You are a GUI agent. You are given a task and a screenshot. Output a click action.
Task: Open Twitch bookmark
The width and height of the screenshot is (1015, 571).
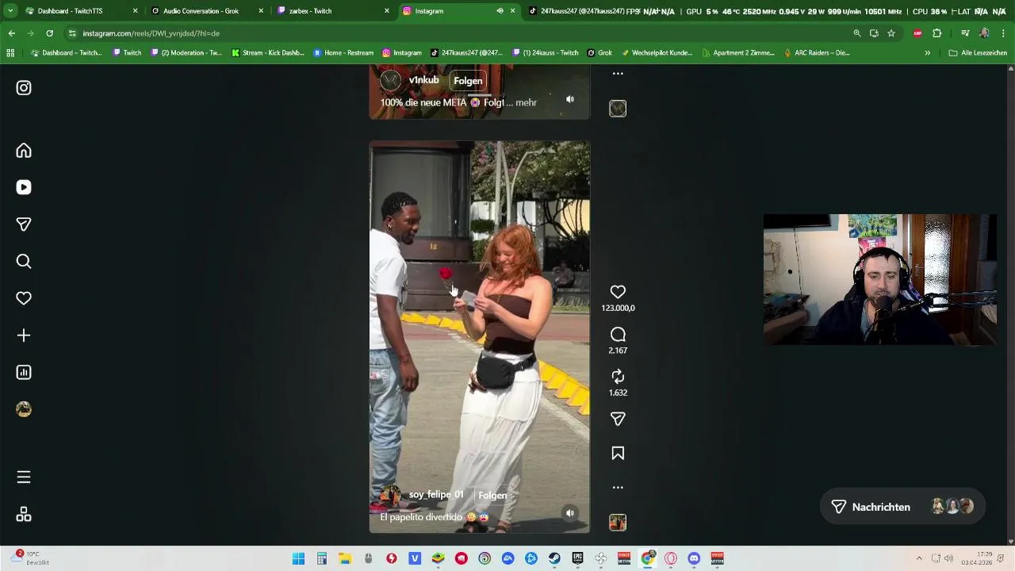click(127, 53)
